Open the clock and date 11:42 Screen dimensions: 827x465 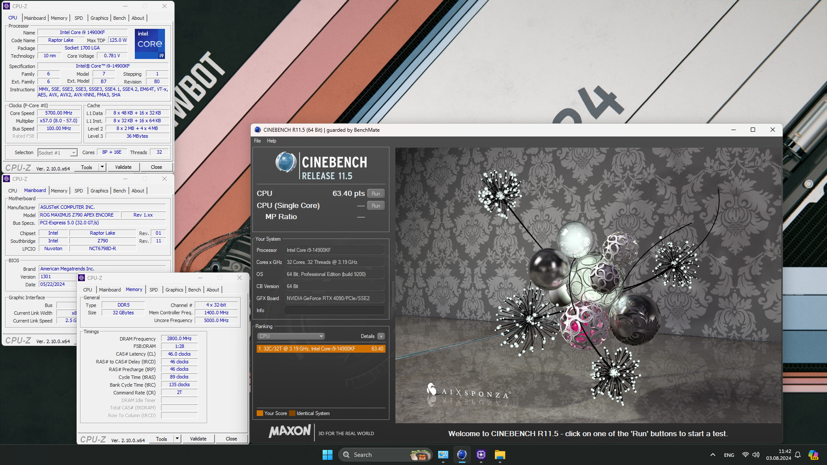click(778, 455)
